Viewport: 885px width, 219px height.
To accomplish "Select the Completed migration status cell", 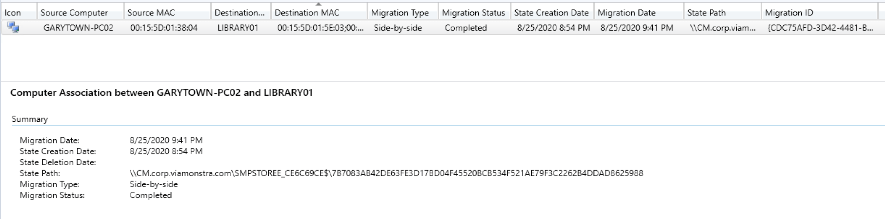I will click(466, 27).
